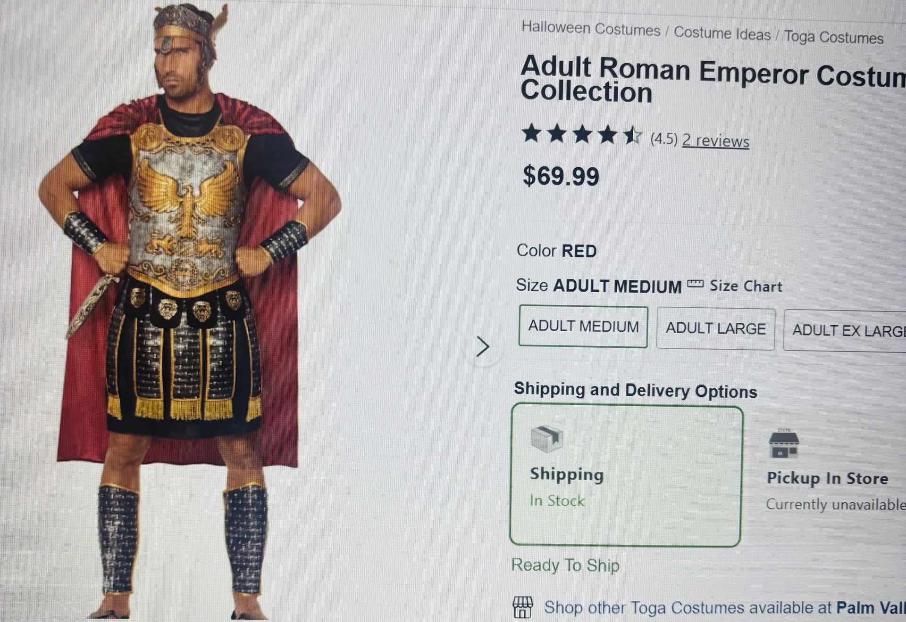Select the ADULT MEDIUM size option

(583, 326)
